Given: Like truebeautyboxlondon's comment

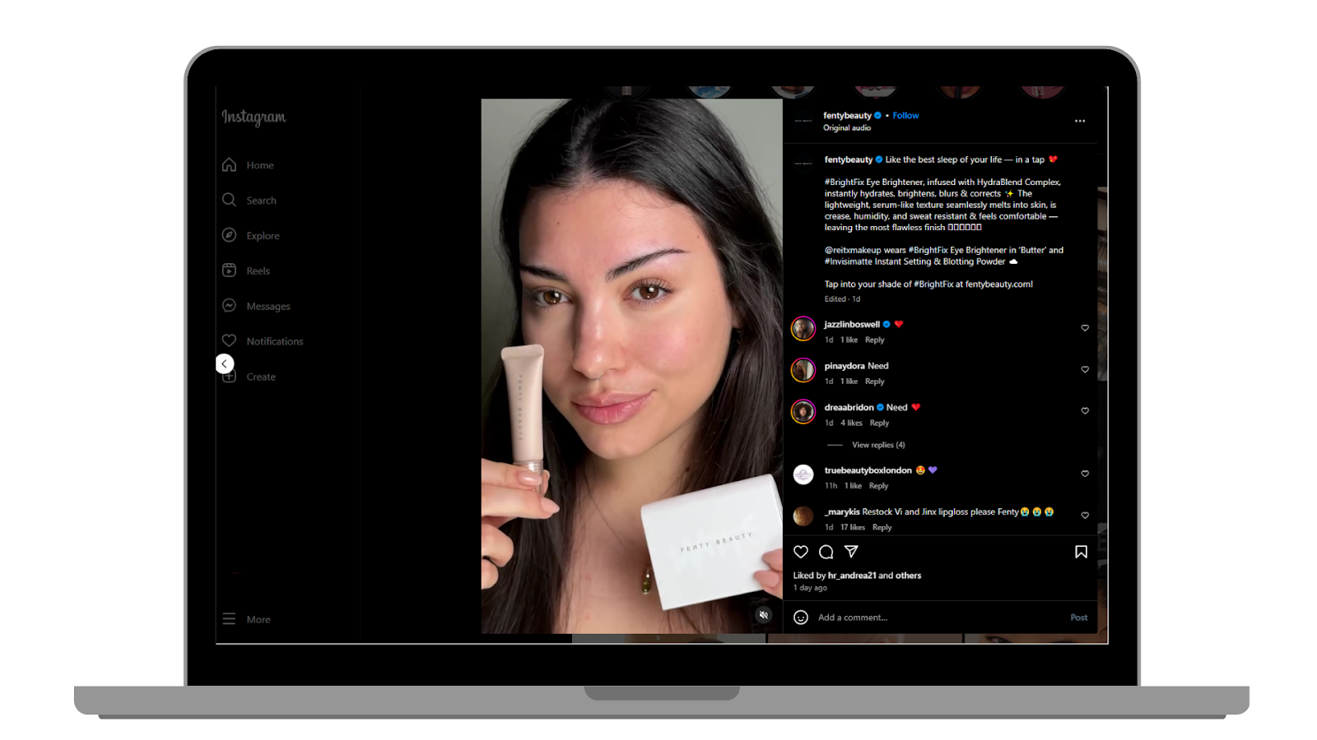Looking at the screenshot, I should 1085,474.
